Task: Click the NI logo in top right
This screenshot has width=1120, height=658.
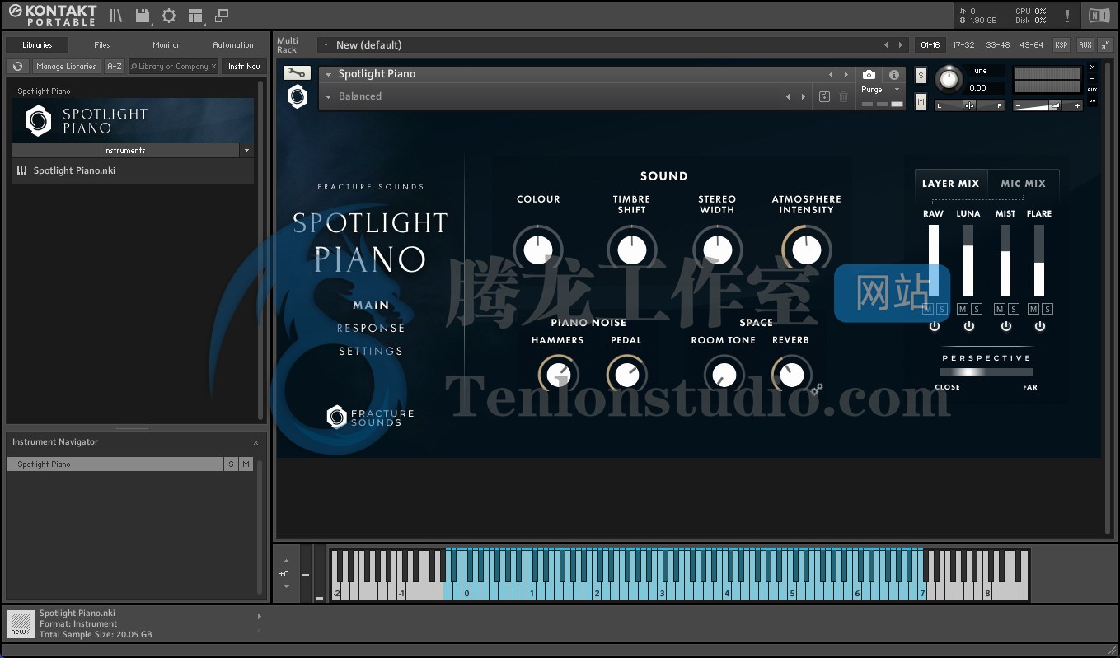Action: click(1099, 16)
